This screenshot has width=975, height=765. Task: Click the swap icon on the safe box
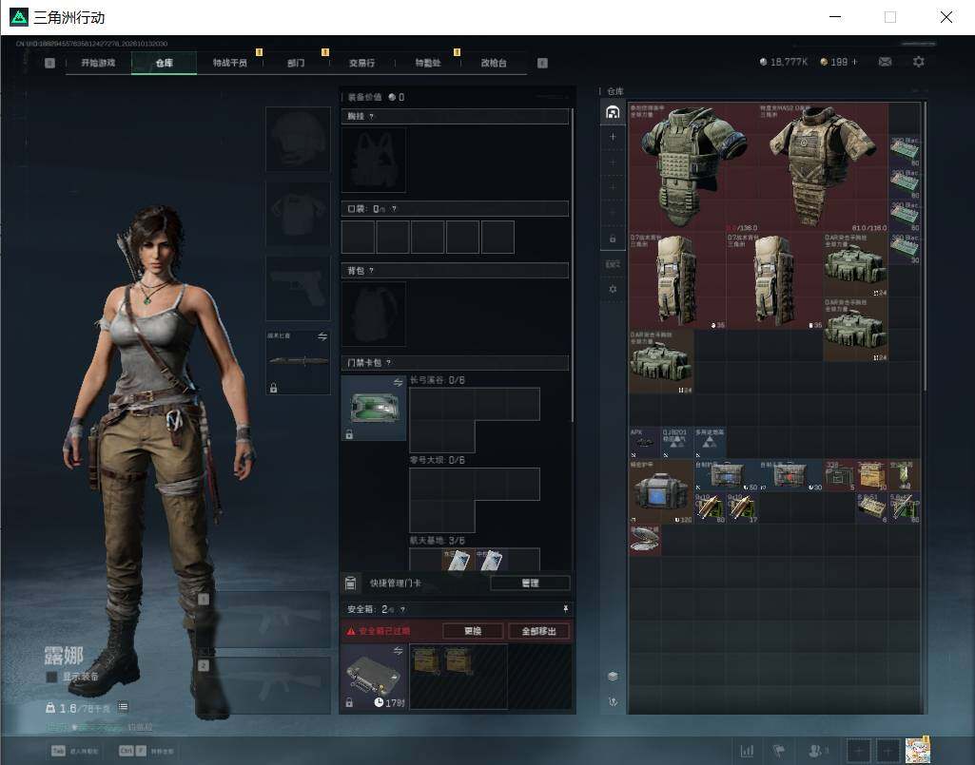coord(398,651)
